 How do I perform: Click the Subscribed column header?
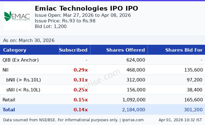tap(73, 50)
